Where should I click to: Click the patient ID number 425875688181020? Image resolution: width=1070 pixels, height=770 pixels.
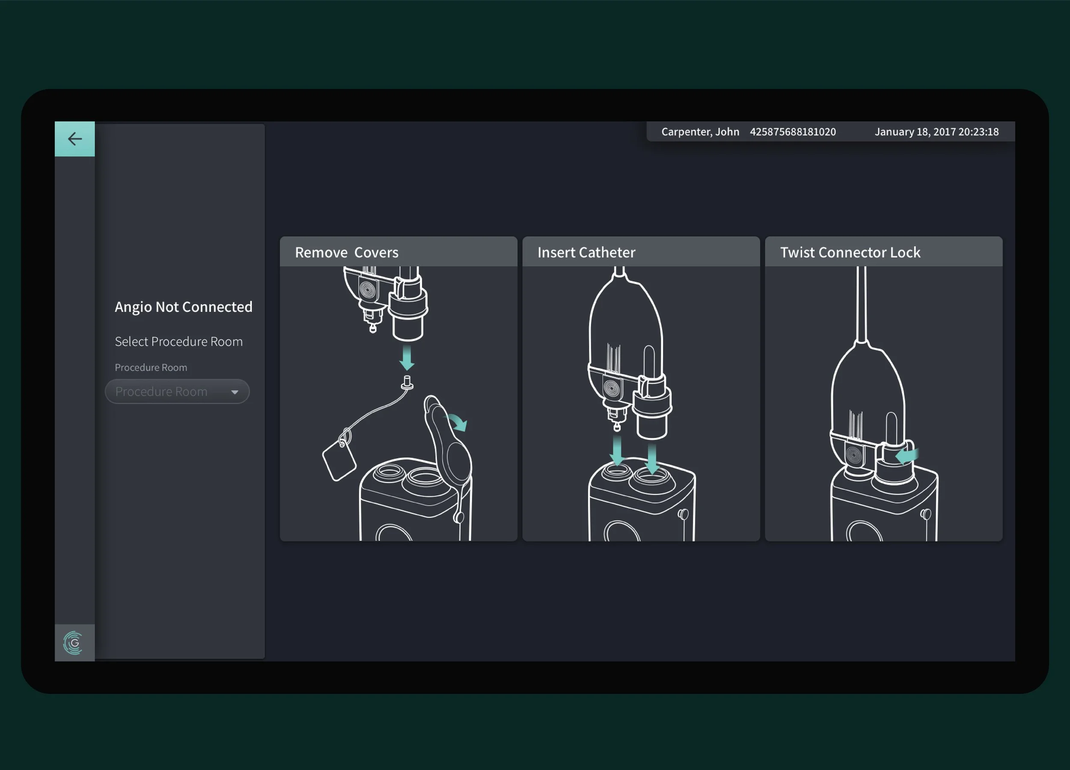point(793,132)
